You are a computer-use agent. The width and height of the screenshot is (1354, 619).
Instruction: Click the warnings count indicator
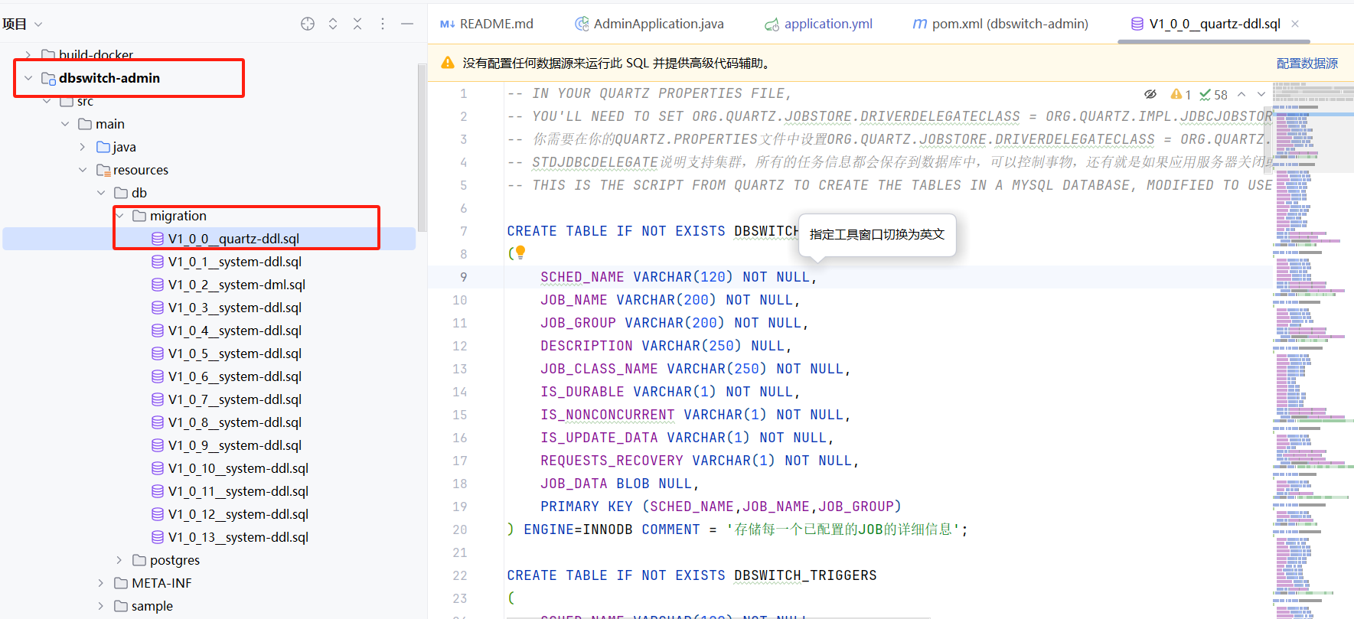coord(1180,94)
